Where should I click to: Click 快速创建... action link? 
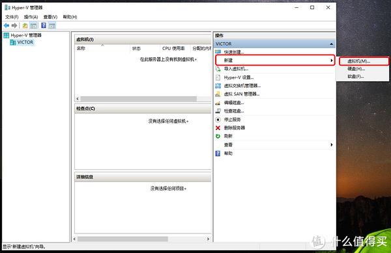(x=234, y=52)
